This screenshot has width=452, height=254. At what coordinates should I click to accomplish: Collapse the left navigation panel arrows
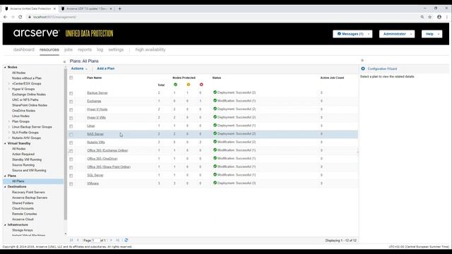[x=64, y=61]
